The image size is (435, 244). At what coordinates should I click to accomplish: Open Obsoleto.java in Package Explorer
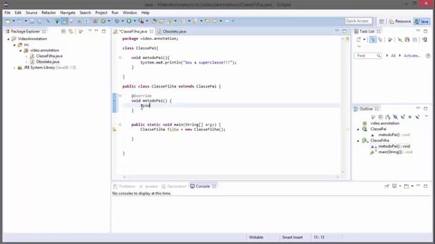(x=48, y=62)
